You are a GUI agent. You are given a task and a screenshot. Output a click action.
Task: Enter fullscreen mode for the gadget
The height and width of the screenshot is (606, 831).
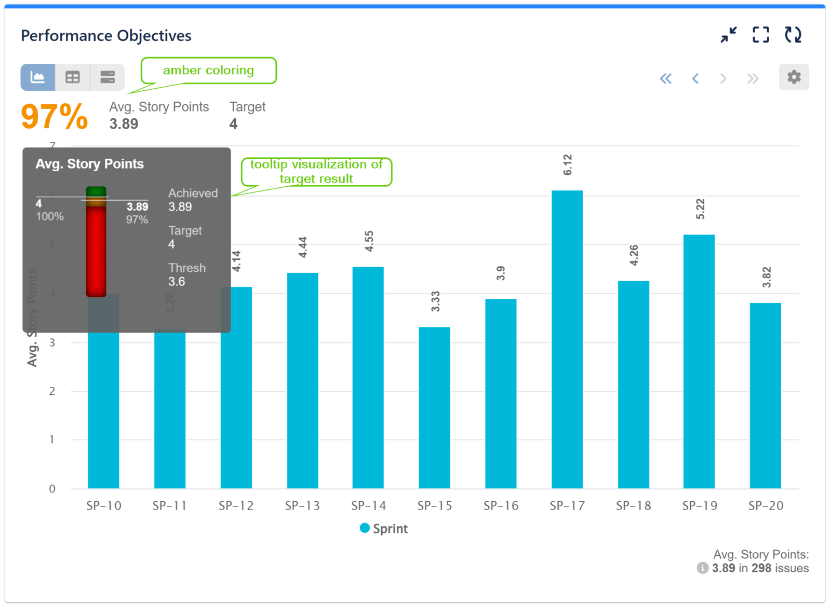pos(760,35)
